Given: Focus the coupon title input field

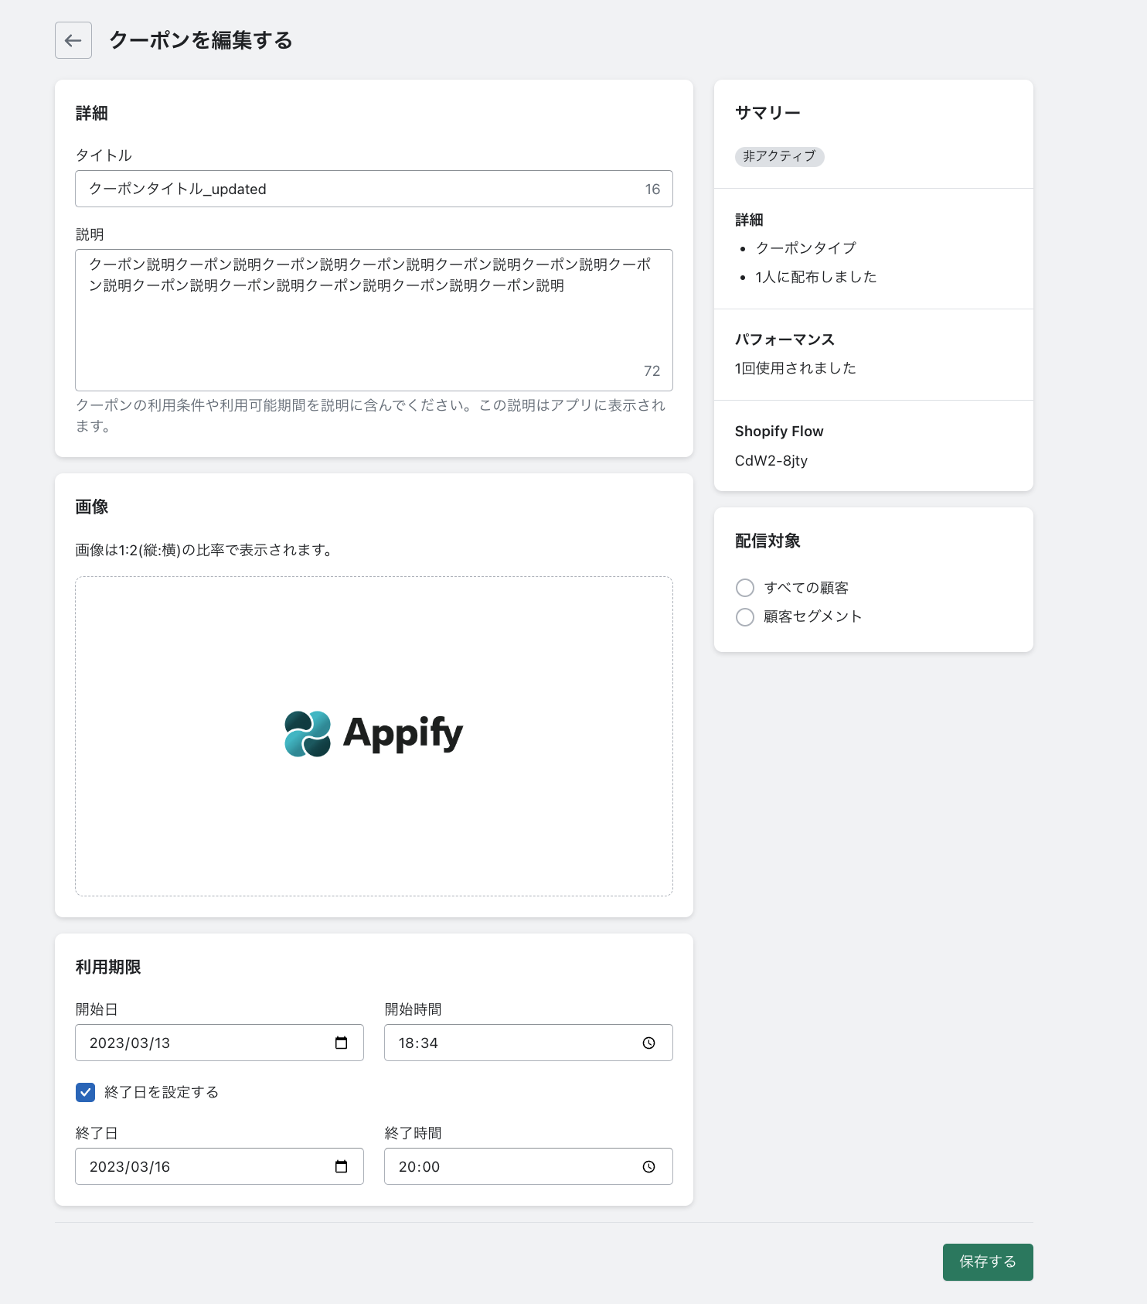Looking at the screenshot, I should click(374, 189).
